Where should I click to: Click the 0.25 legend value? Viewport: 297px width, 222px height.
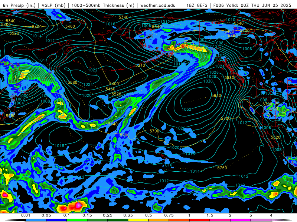coord(108,215)
